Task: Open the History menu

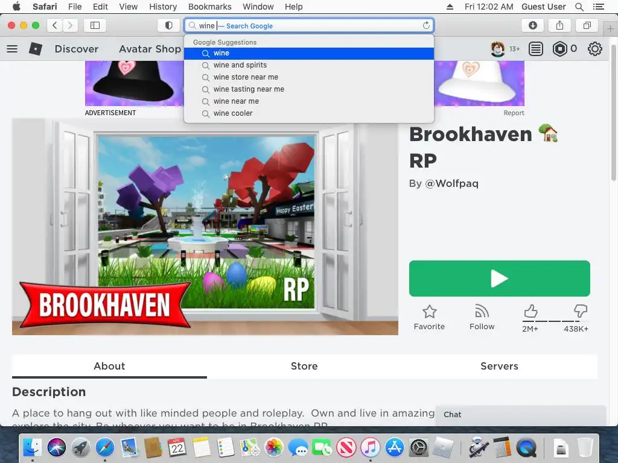Action: (x=163, y=7)
